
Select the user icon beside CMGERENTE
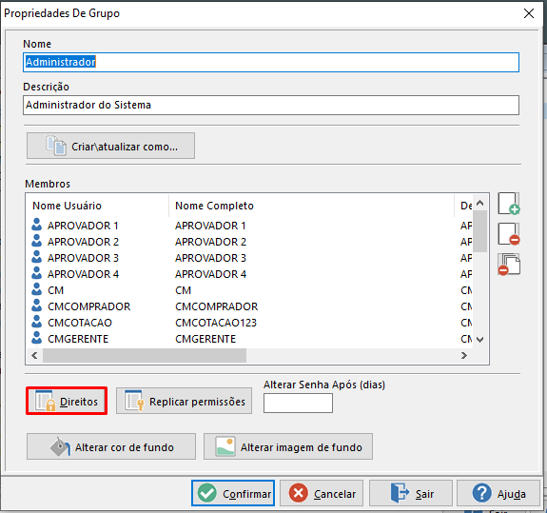[37, 338]
